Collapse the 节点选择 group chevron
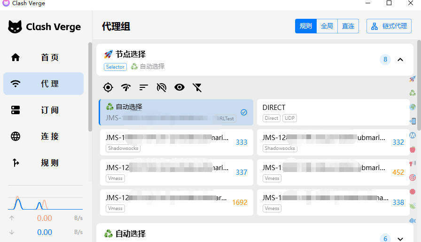This screenshot has width=421, height=242. [400, 60]
